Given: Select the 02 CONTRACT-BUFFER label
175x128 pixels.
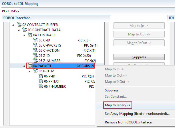Looking at the screenshot, I should pos(40,25).
